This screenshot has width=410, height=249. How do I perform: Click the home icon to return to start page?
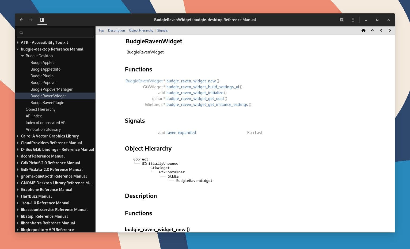[363, 30]
